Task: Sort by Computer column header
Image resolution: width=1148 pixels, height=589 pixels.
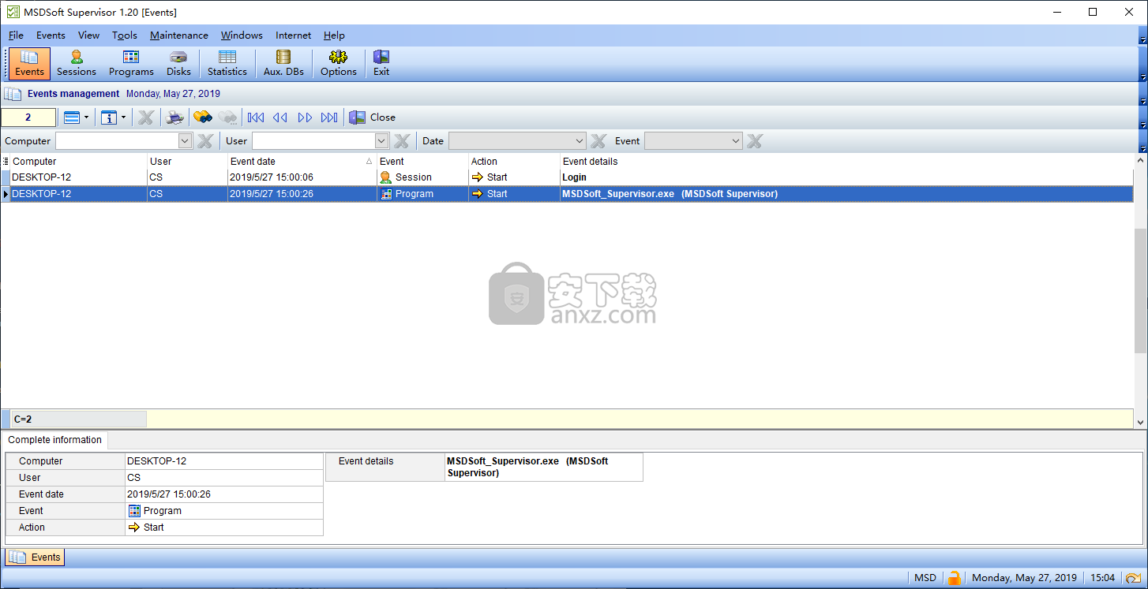Action: (x=79, y=161)
